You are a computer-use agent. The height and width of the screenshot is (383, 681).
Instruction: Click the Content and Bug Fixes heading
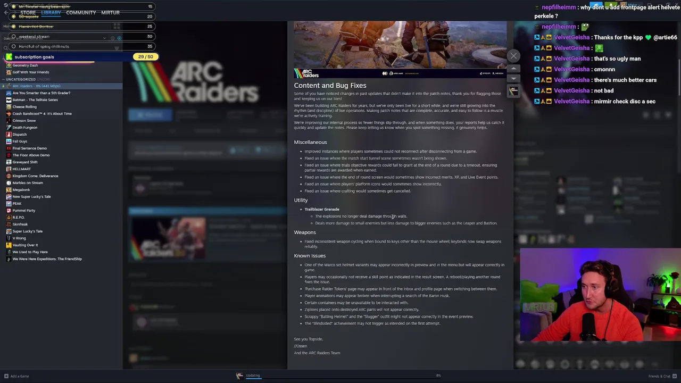[330, 85]
